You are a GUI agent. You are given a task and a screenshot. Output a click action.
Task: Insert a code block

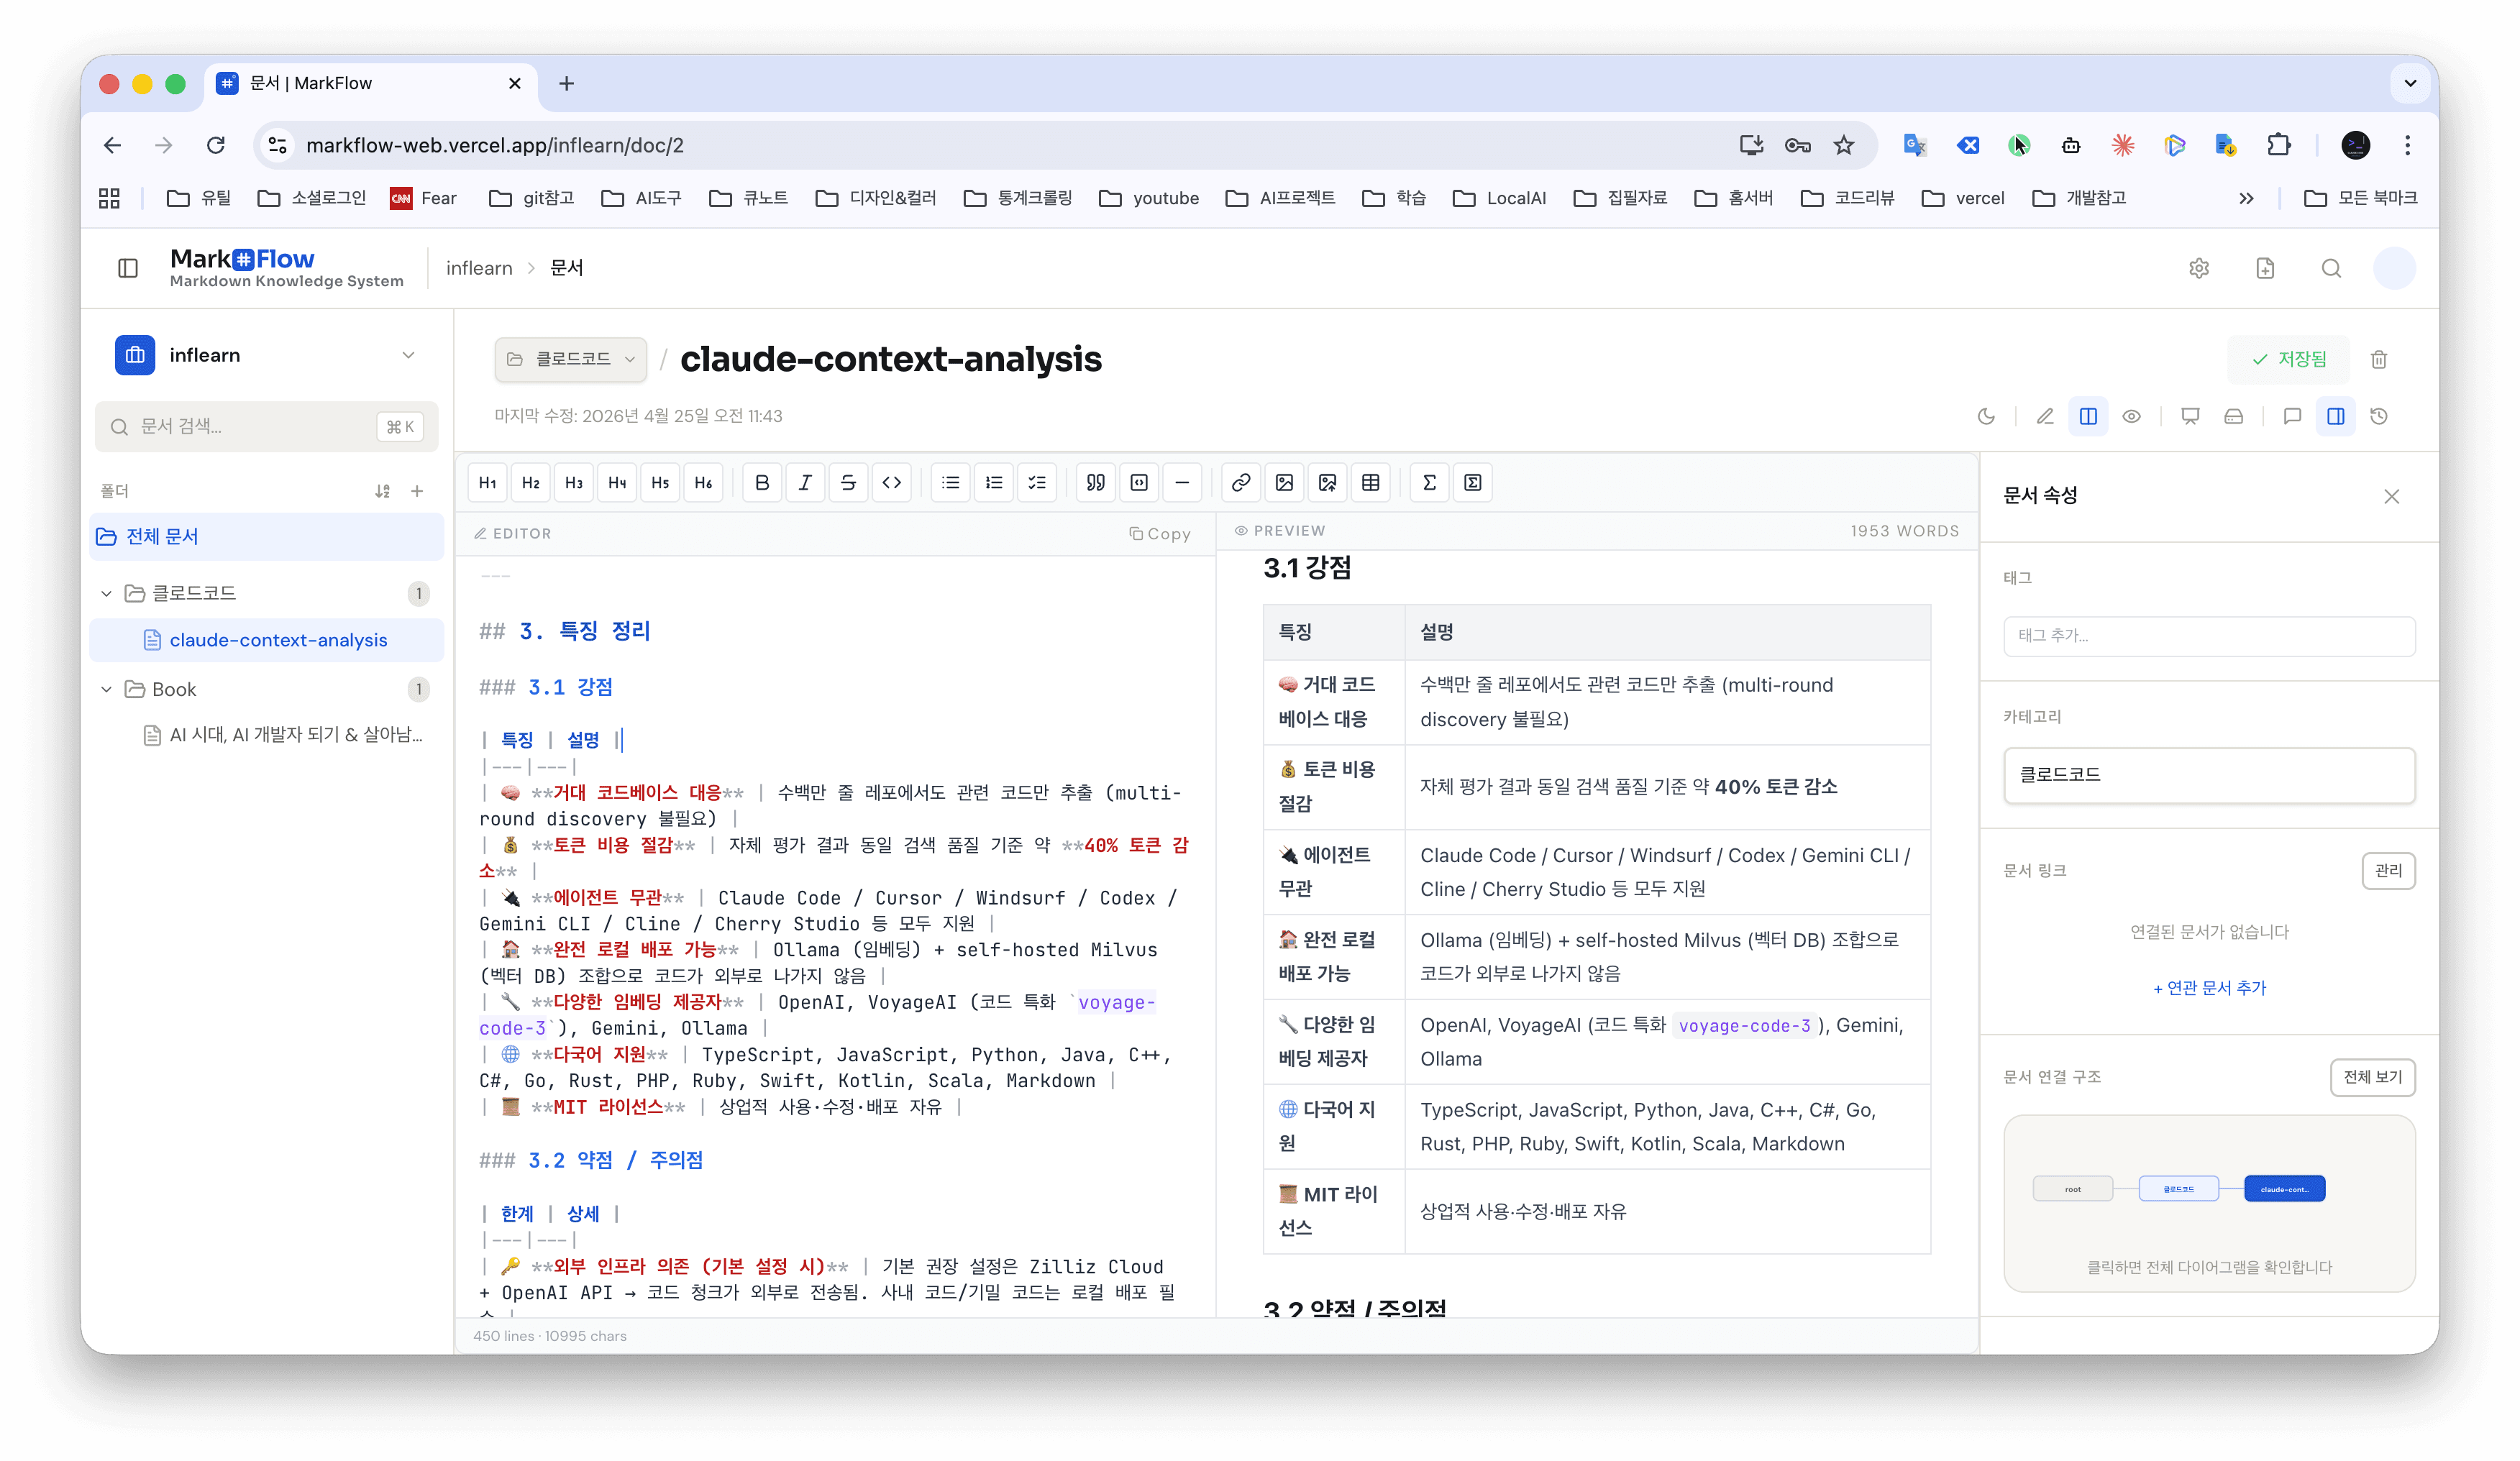click(1138, 483)
